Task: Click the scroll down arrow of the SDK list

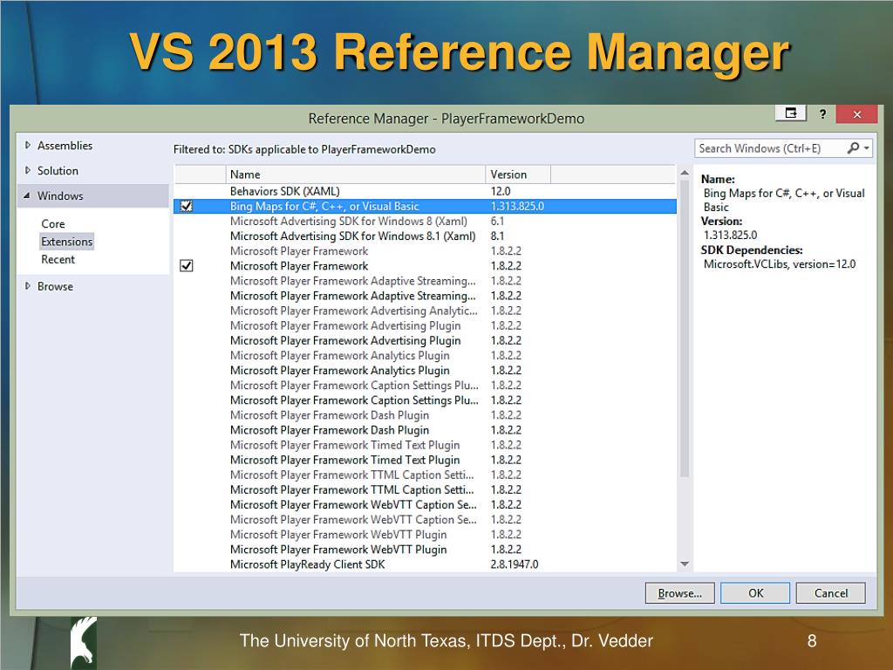Action: 685,564
